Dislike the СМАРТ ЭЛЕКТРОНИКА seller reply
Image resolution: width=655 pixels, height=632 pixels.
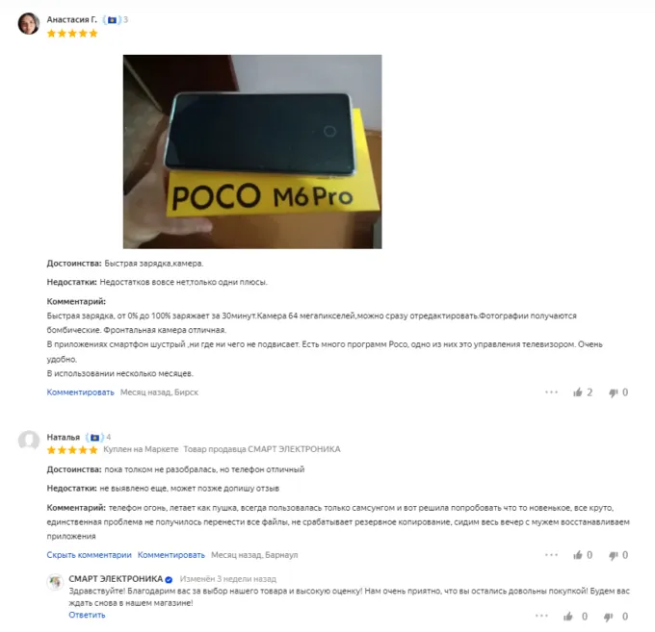608,617
